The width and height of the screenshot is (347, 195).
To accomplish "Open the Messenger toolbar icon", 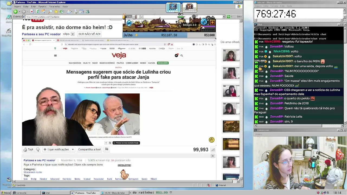I will [x=87, y=12].
